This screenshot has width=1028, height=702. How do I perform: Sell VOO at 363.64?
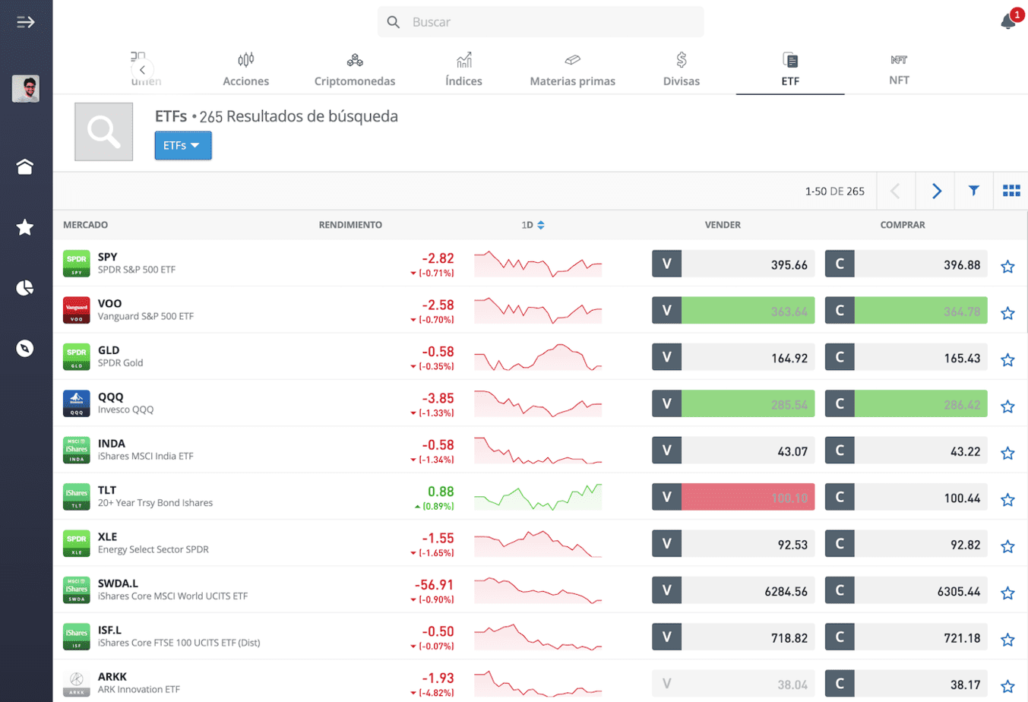click(733, 311)
